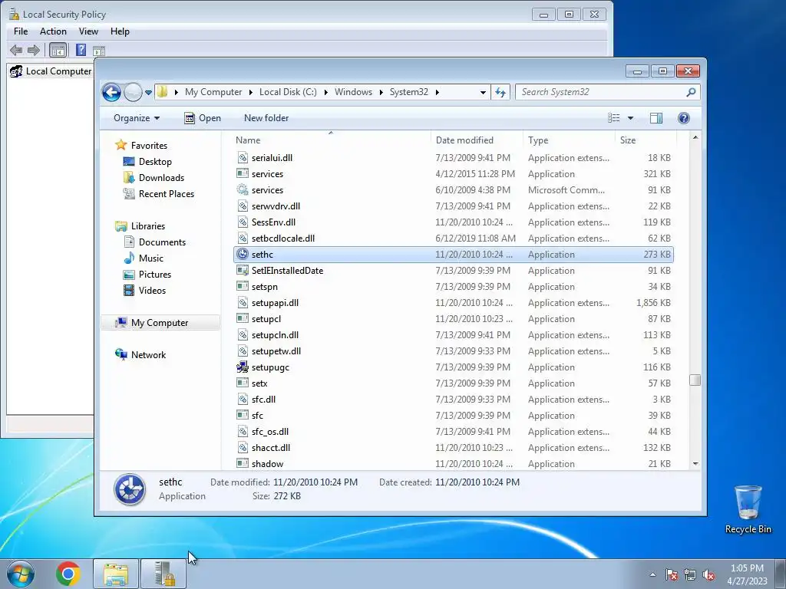The width and height of the screenshot is (786, 589).
Task: Click the Explorer Back navigation arrow
Action: pos(111,92)
